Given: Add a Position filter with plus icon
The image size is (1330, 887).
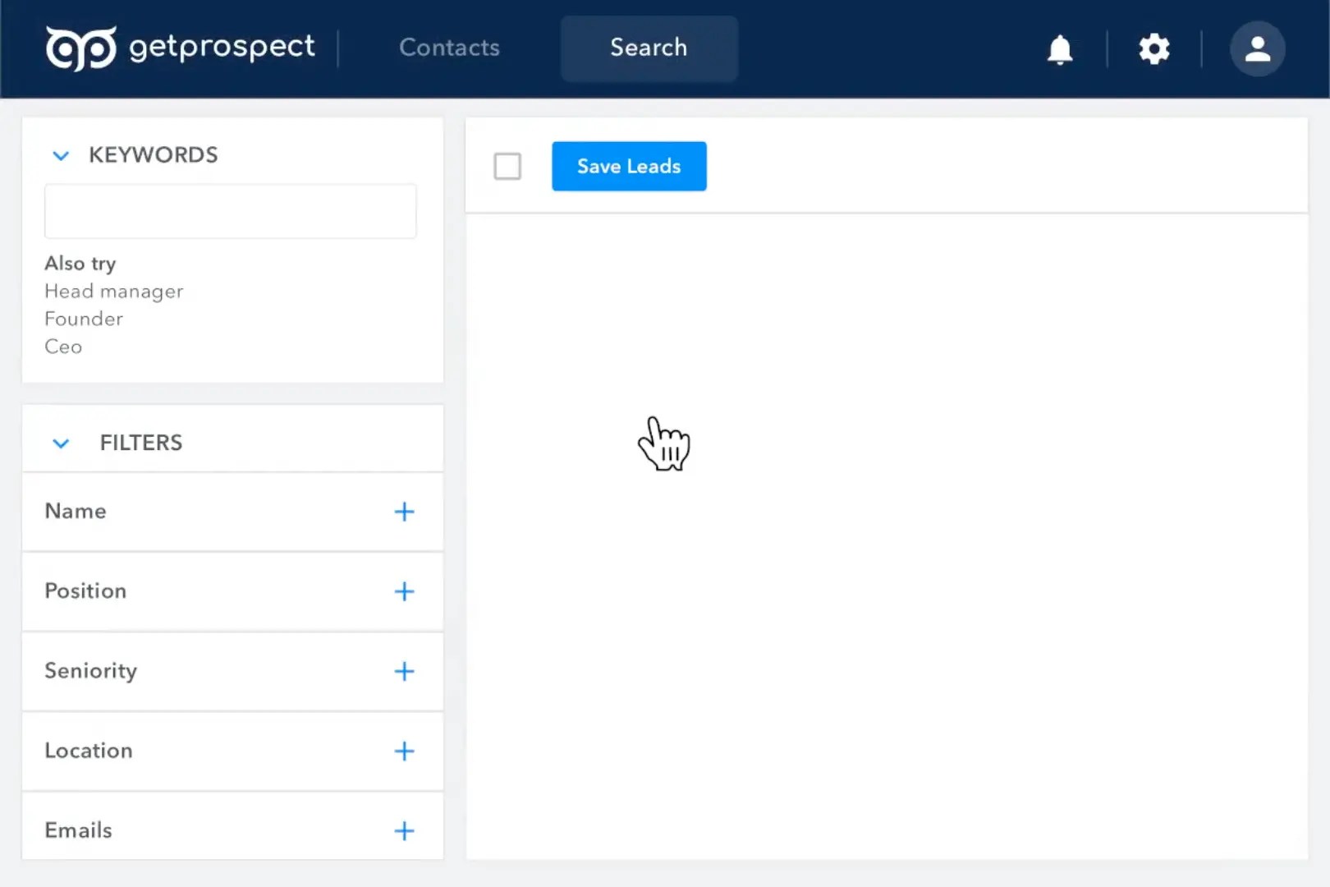Looking at the screenshot, I should pyautogui.click(x=404, y=591).
